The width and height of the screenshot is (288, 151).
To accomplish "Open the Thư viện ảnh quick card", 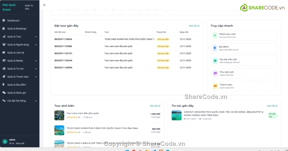I will pos(244,73).
